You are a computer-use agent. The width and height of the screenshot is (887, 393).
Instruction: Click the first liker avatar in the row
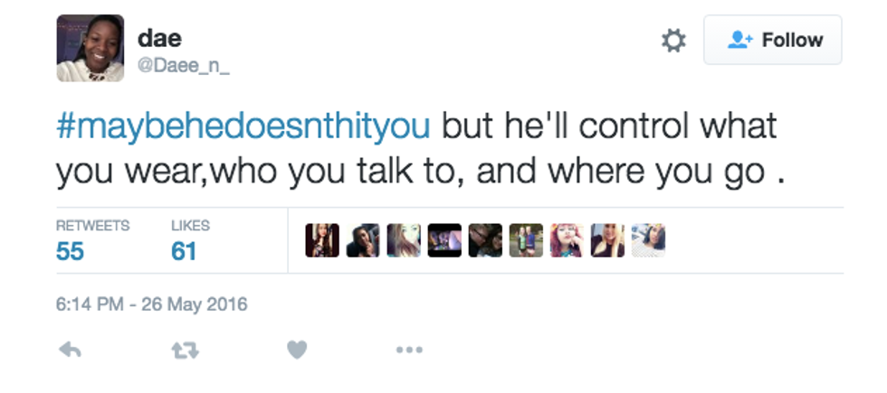(322, 240)
